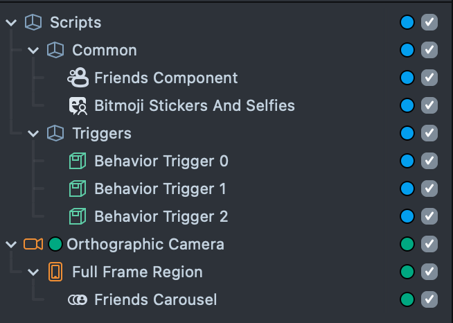453x323 pixels.
Task: Click the Full Frame Region device icon
Action: [x=55, y=272]
